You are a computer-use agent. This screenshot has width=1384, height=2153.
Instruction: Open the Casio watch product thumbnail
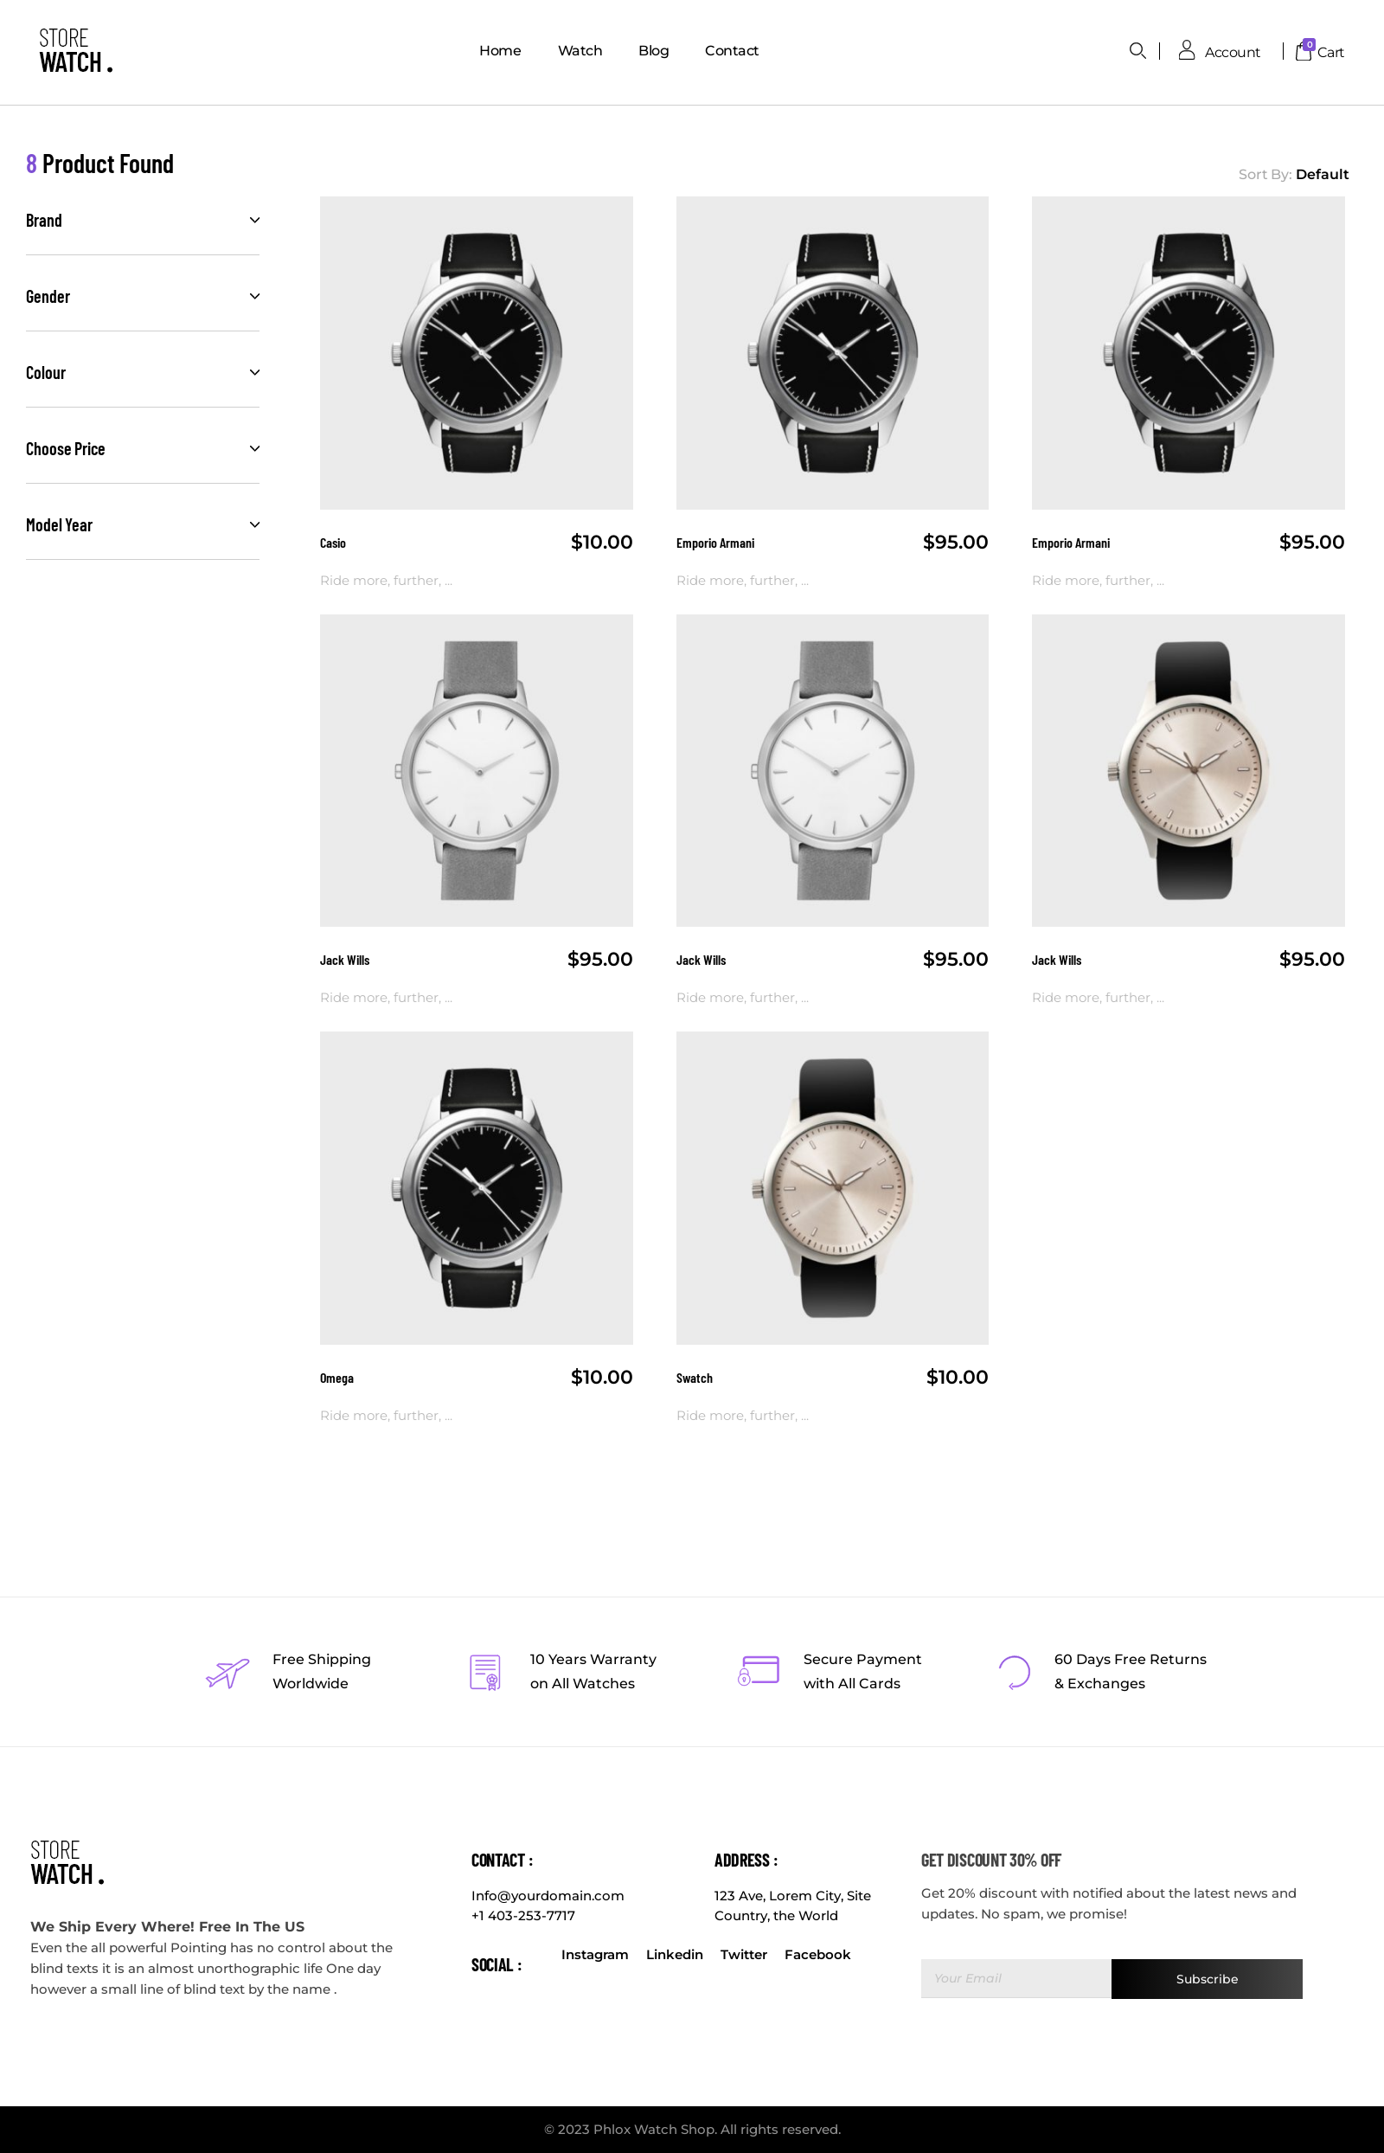click(477, 353)
